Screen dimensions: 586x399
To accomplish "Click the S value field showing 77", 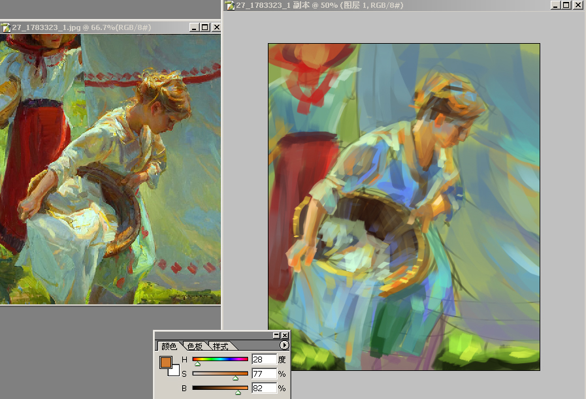I will [x=264, y=374].
